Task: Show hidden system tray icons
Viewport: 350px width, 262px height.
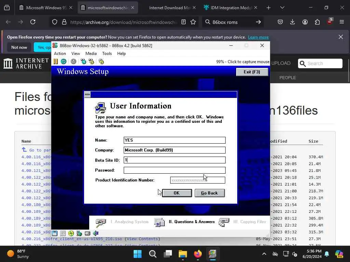Action: [x=264, y=254]
